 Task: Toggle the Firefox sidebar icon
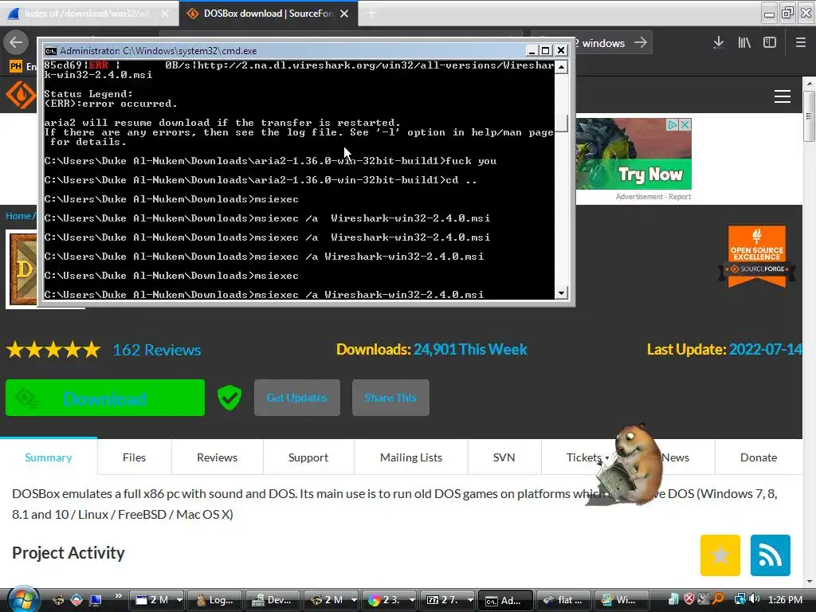point(770,43)
